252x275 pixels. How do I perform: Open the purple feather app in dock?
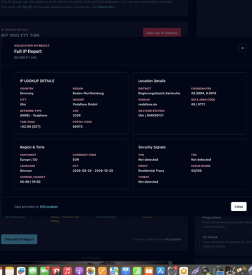(195, 271)
